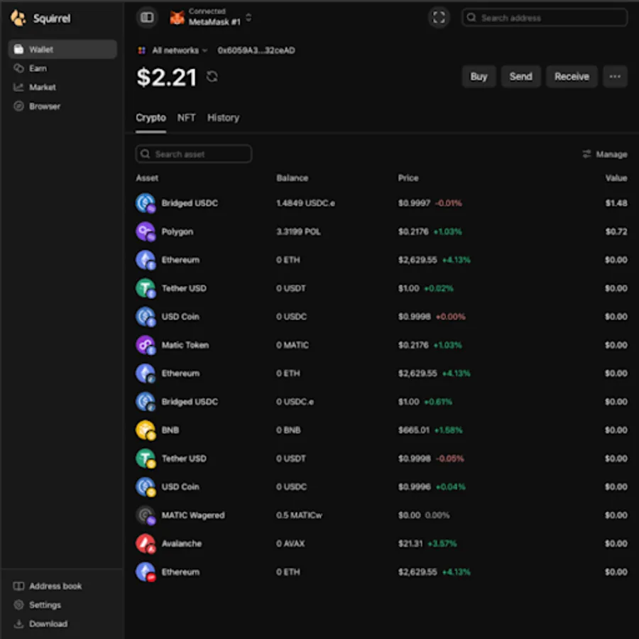Open the fullscreen scan icon
639x639 pixels.
click(439, 18)
